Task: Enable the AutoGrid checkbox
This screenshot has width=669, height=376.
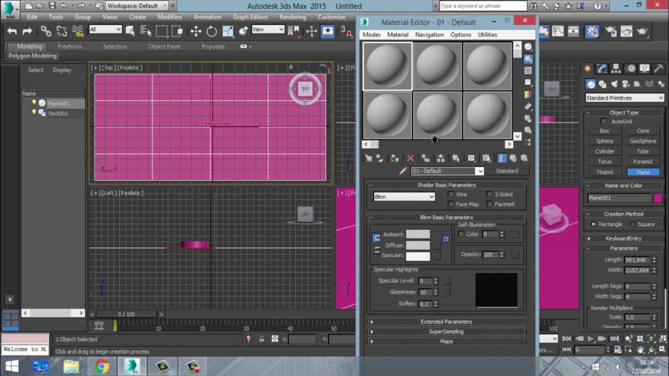Action: point(604,122)
